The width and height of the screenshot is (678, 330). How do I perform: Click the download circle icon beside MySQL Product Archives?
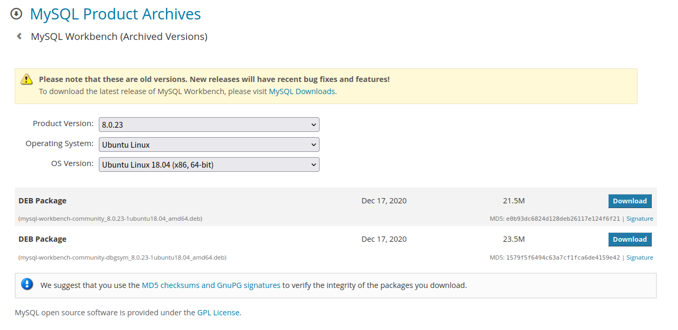(x=17, y=14)
